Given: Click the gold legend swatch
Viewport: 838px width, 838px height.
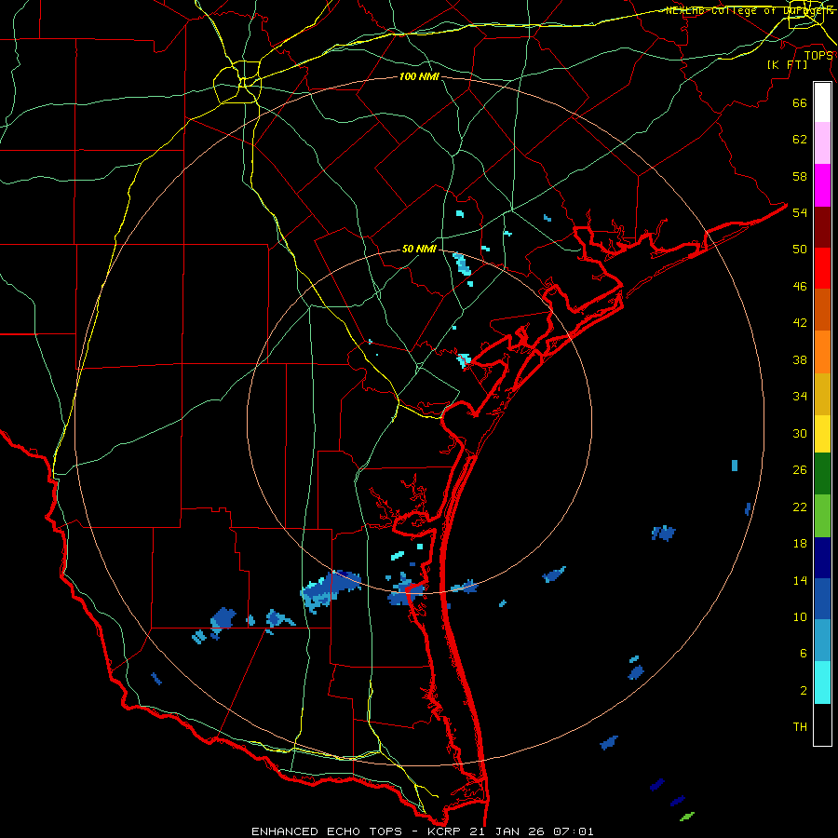Looking at the screenshot, I should (x=822, y=395).
